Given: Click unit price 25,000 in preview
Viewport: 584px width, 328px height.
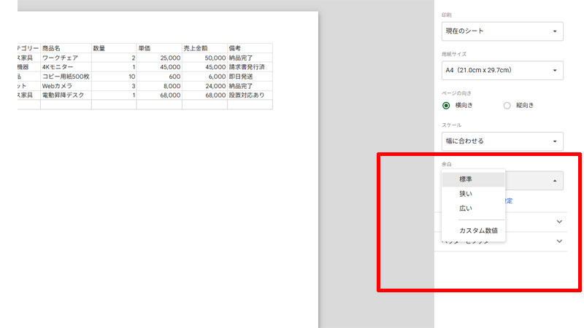Looking at the screenshot, I should coord(159,58).
